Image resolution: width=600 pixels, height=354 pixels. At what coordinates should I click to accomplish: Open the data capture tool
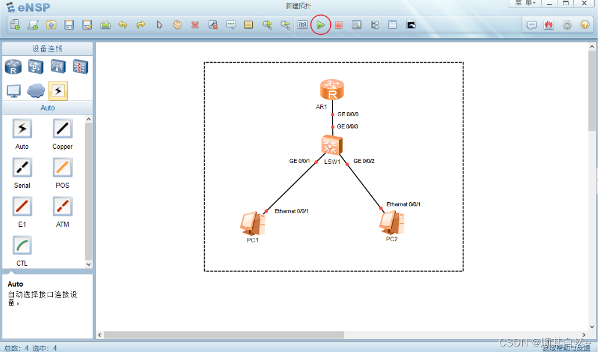[x=356, y=25]
